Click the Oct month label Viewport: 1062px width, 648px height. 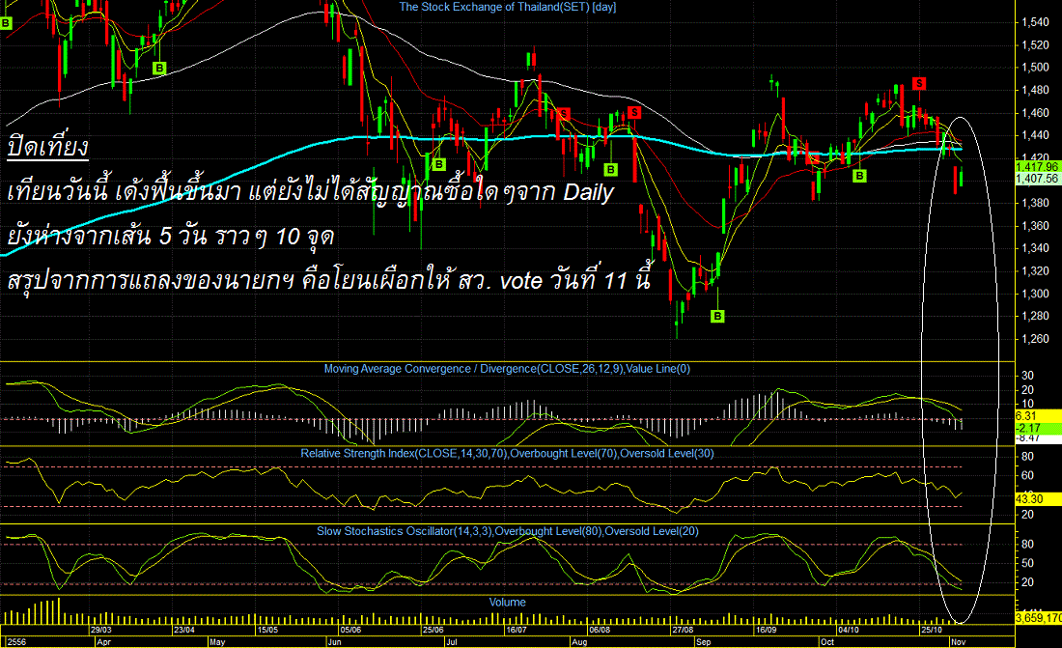tap(827, 642)
